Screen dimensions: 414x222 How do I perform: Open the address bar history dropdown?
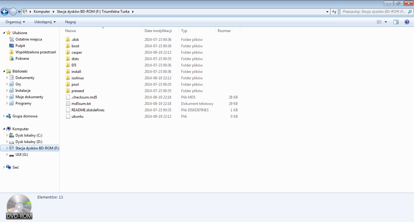coord(327,12)
